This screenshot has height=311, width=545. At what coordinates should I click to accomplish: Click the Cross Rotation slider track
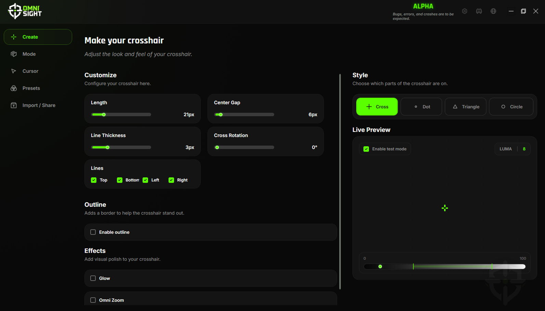click(244, 147)
